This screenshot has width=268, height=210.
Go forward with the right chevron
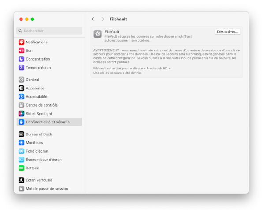(x=103, y=19)
